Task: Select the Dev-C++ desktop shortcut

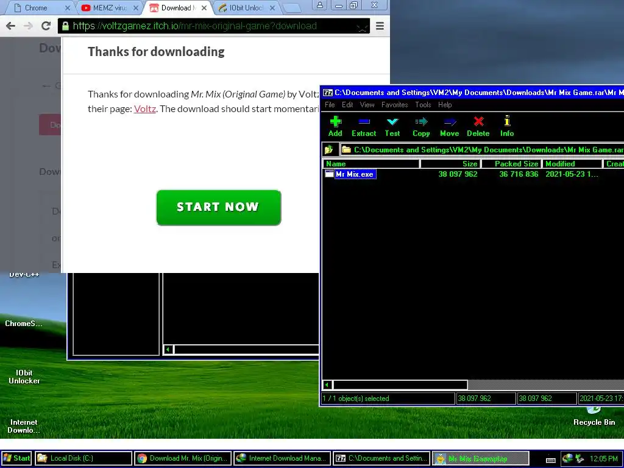Action: (24, 274)
